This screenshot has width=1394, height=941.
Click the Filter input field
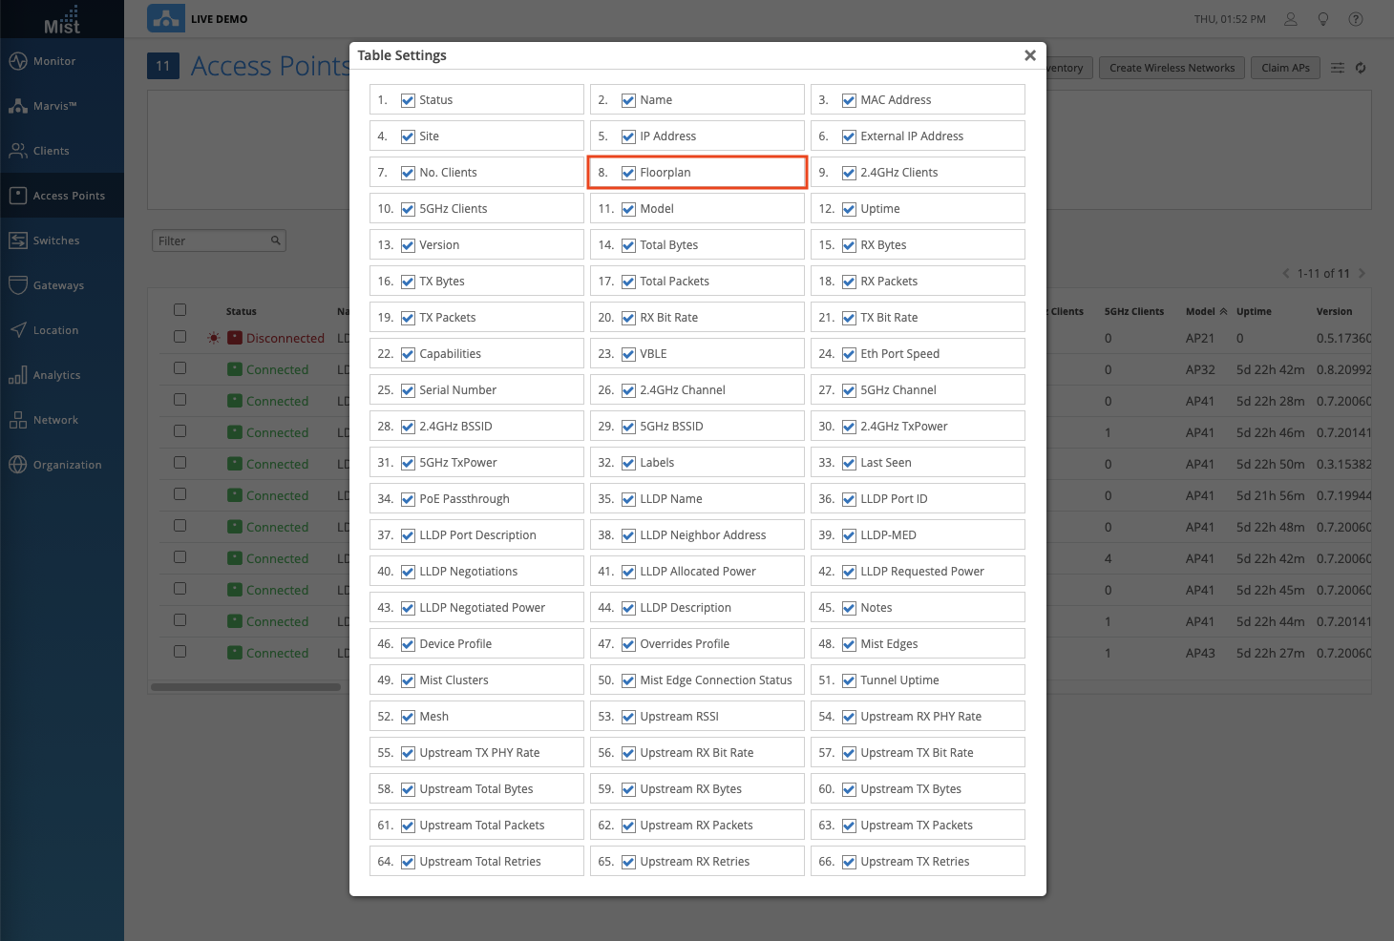click(210, 240)
